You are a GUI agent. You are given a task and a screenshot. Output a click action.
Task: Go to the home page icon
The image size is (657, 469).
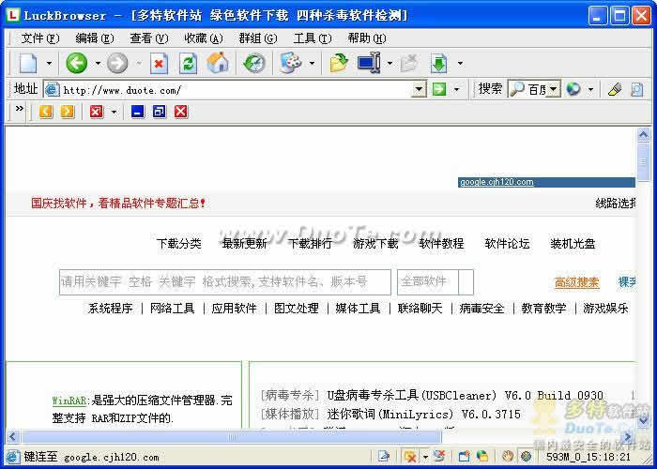tap(218, 63)
